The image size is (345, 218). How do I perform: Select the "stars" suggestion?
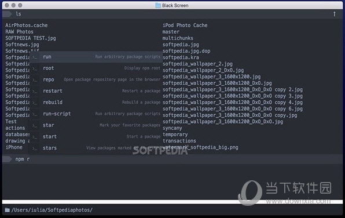click(96, 148)
